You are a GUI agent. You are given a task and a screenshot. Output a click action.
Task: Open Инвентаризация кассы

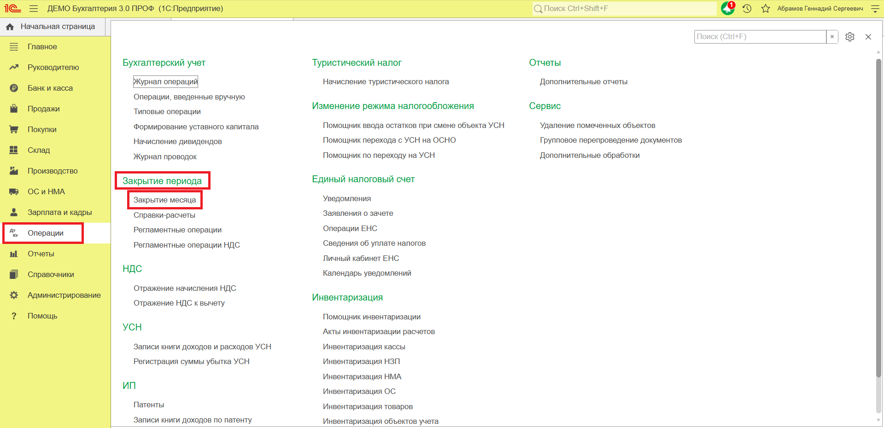point(364,347)
